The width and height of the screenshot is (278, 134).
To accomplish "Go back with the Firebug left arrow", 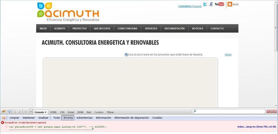I will point(15,112).
